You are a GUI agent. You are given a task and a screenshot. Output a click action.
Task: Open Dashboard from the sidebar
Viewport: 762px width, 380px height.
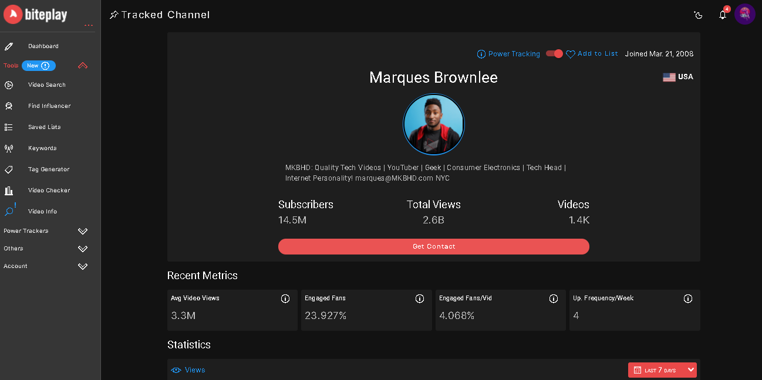(43, 46)
